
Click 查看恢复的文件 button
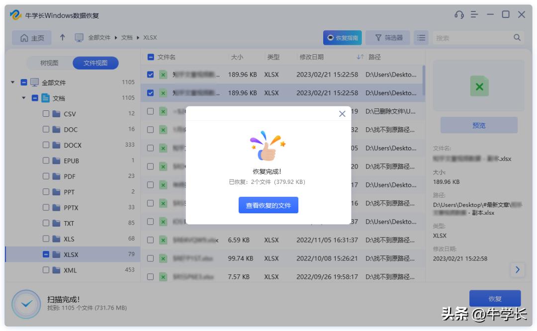coord(268,205)
